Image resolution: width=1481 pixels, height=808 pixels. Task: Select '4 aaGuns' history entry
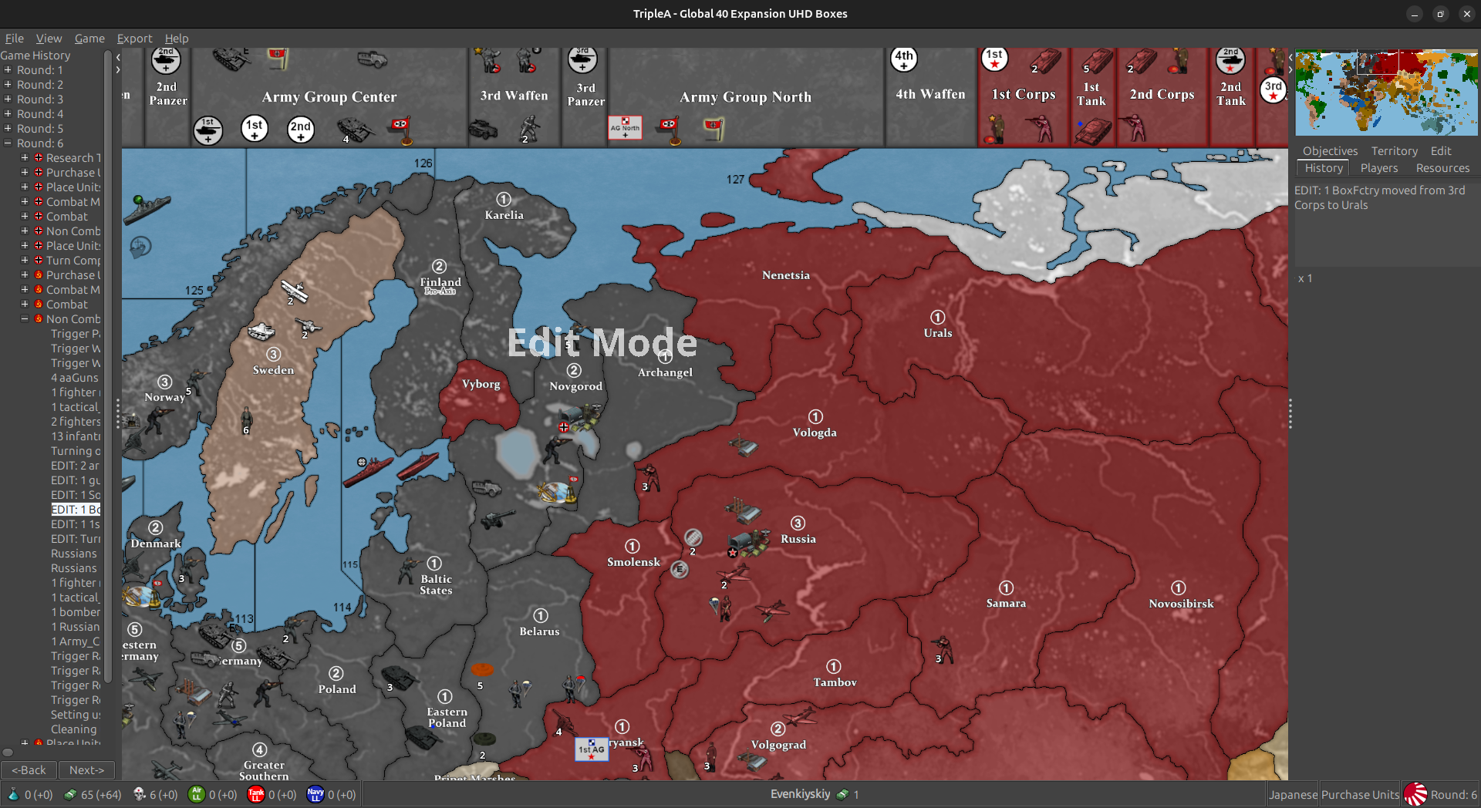point(75,378)
